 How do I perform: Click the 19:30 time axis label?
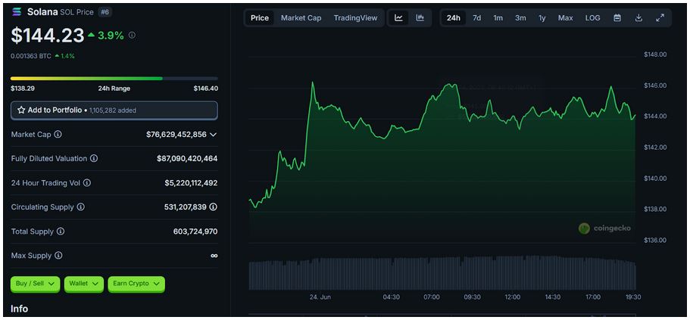[x=633, y=297]
